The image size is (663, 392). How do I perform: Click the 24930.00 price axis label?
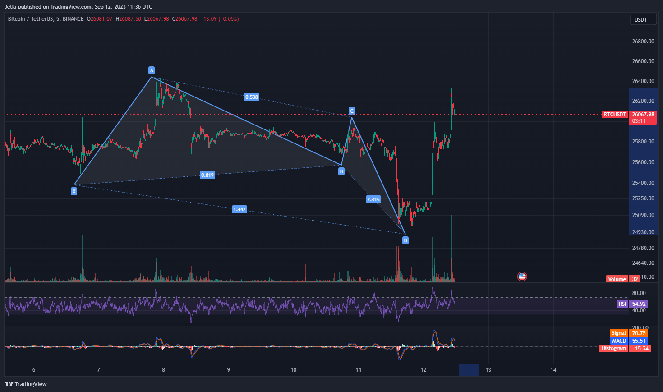(643, 232)
